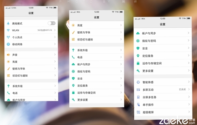This screenshot has width=197, height=125.
Task: Tap the 安全 shield icon on the middle screen
Action: click(x=73, y=78)
